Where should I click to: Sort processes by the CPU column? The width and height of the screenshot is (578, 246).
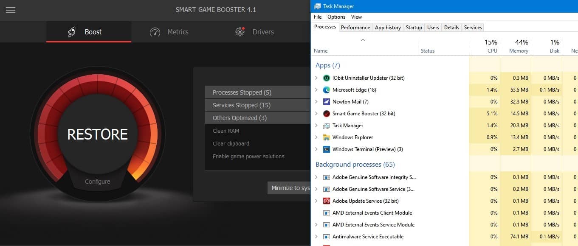(485, 47)
